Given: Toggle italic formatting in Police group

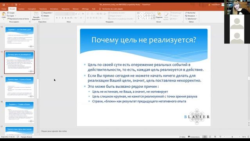Looking at the screenshot, I should point(60,18).
